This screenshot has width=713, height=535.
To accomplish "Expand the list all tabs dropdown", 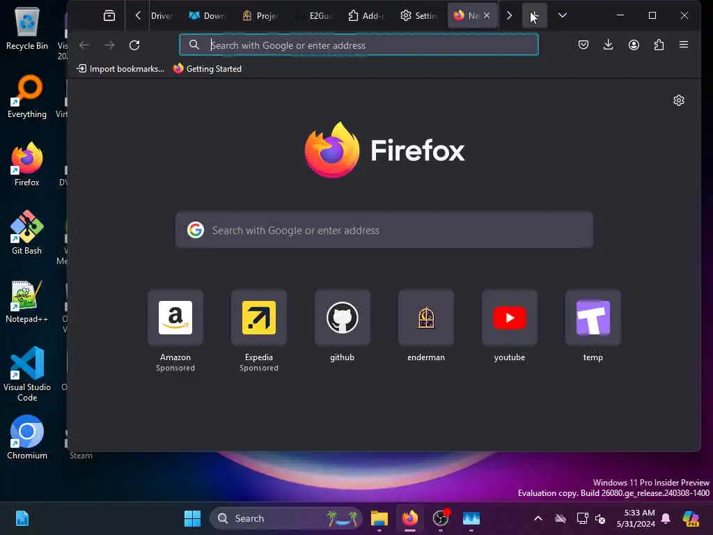I will (x=563, y=16).
